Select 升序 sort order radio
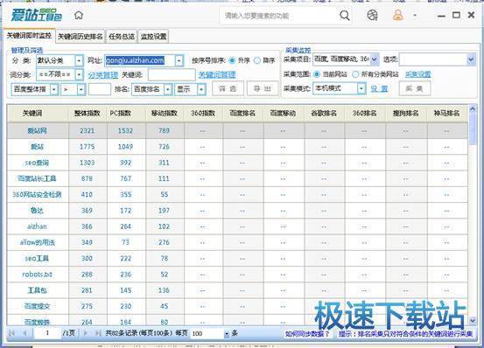This screenshot has width=484, height=348. (x=232, y=60)
